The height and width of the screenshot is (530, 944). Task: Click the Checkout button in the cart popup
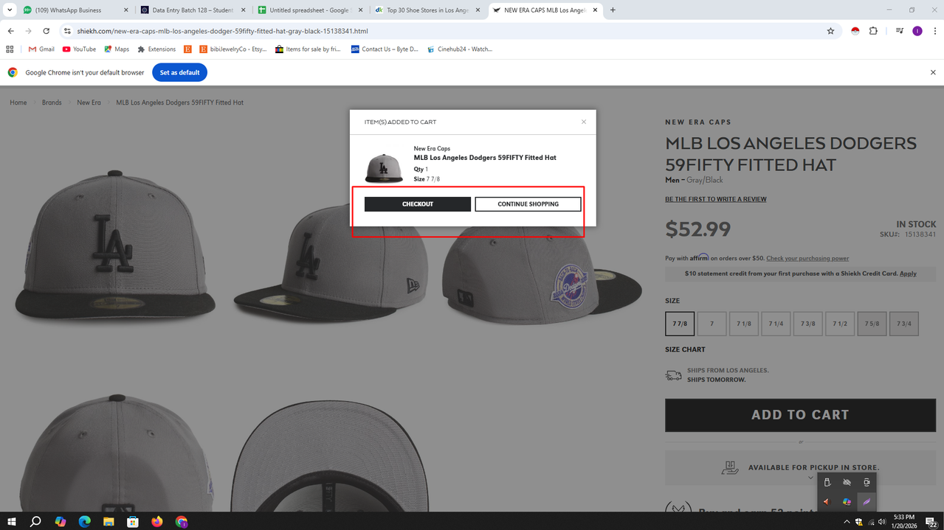coord(418,204)
